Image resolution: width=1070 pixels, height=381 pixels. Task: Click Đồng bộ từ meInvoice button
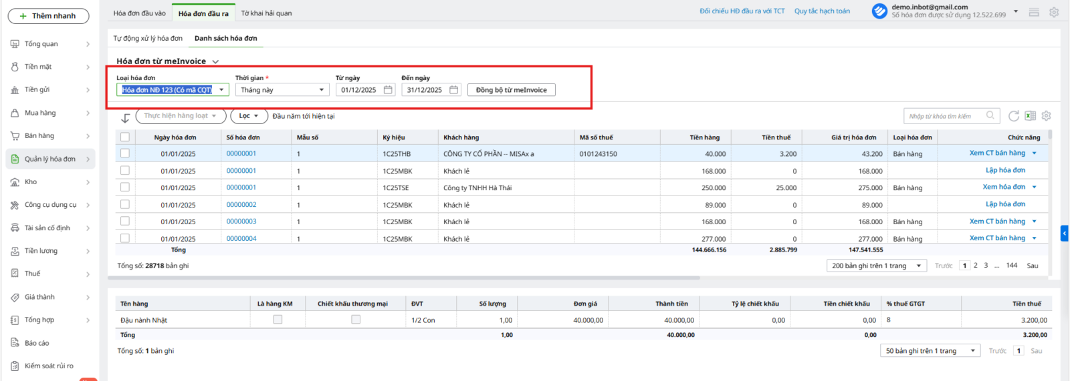tap(511, 90)
